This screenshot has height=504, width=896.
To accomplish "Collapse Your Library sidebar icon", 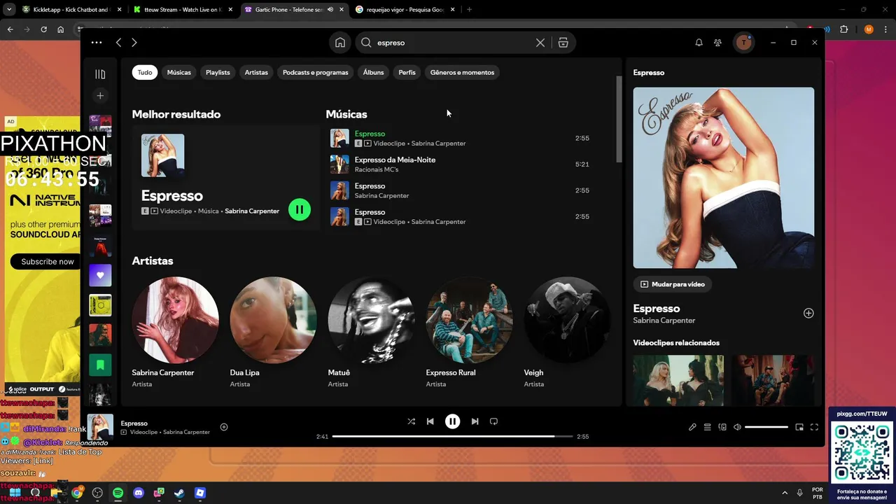I will pos(100,74).
